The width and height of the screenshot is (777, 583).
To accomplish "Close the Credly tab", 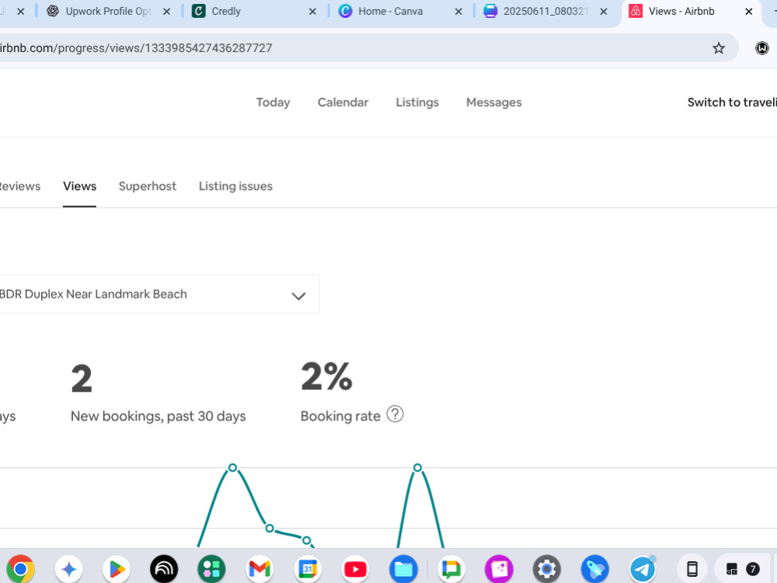I will click(312, 12).
